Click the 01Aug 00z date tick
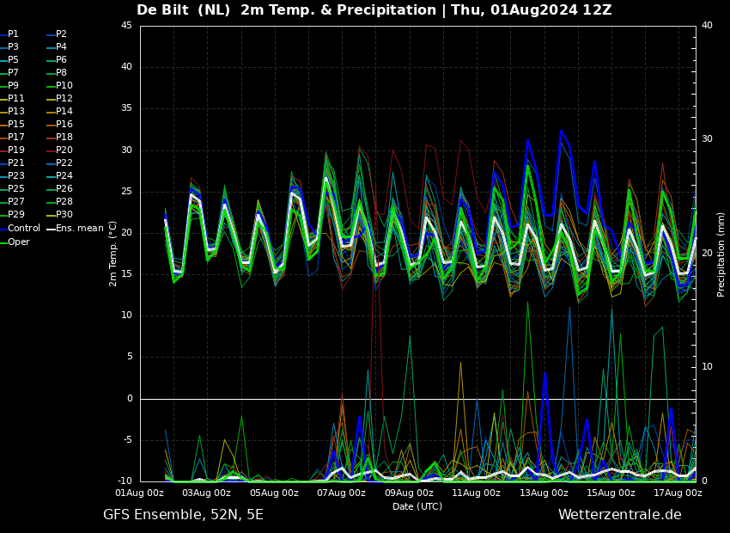Viewport: 730px width, 533px height. point(140,493)
